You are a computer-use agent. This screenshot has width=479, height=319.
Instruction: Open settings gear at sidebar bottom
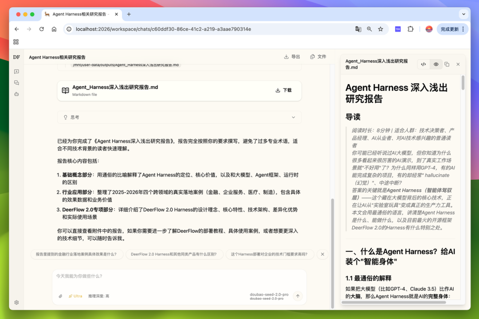tap(16, 303)
